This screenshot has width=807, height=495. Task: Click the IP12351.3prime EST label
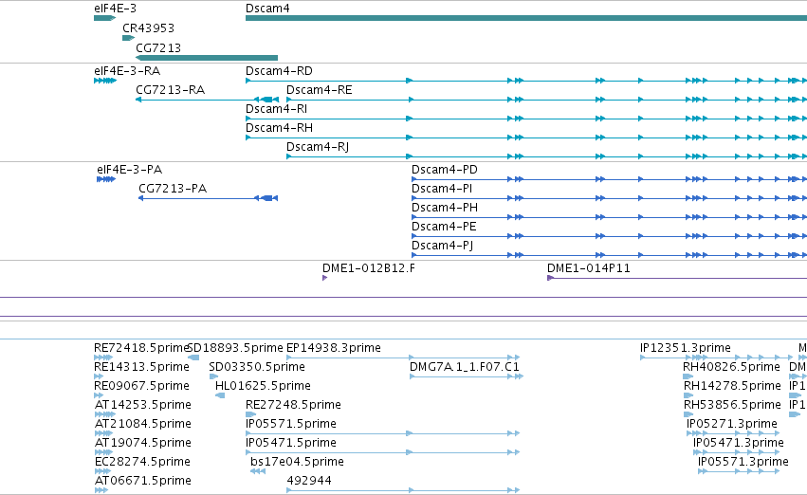(x=685, y=348)
